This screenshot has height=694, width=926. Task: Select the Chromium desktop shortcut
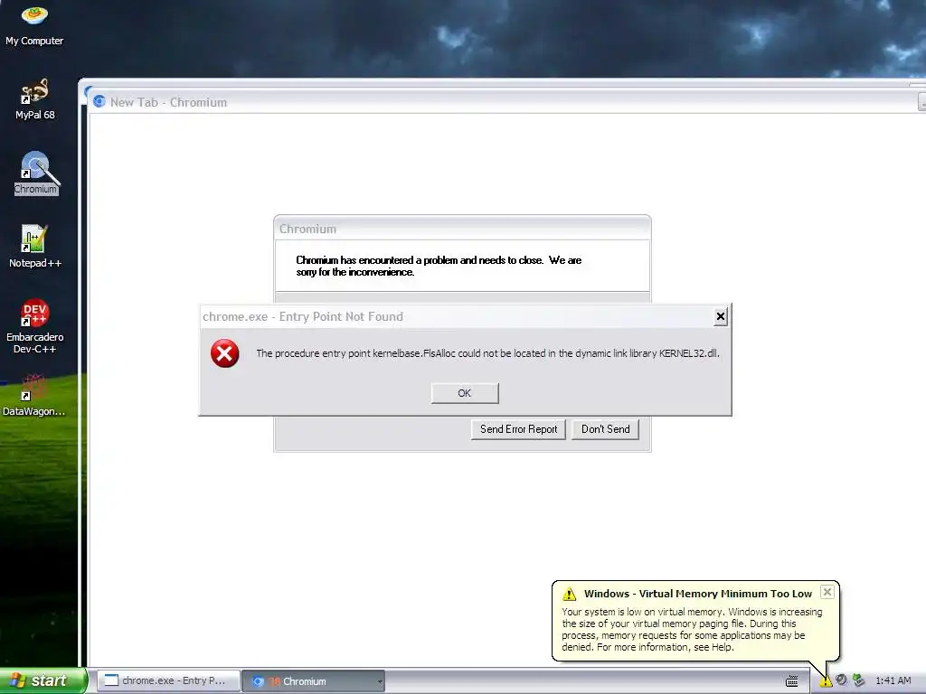coord(35,173)
